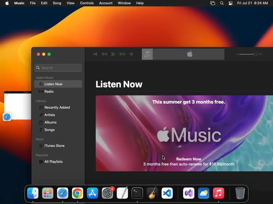Launch GarageBand from the Dock
The height and width of the screenshot is (204, 273).
152,193
